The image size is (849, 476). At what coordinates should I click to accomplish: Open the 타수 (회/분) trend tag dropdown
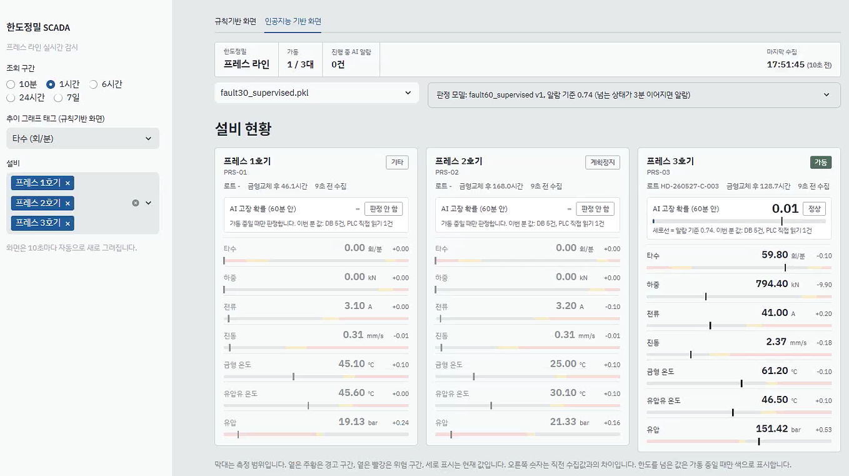tap(83, 138)
